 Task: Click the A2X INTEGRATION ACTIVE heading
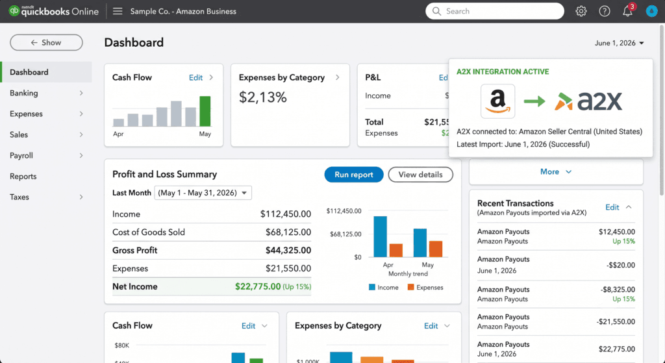503,71
